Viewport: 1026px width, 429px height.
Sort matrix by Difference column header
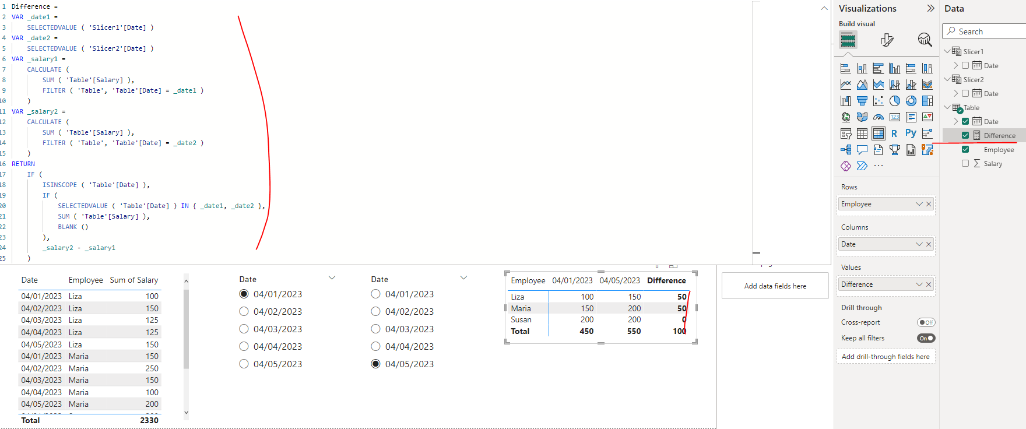pos(666,280)
